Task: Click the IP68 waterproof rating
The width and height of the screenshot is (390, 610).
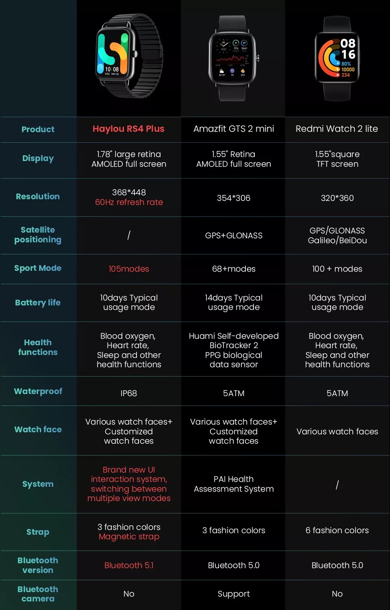Action: [129, 393]
